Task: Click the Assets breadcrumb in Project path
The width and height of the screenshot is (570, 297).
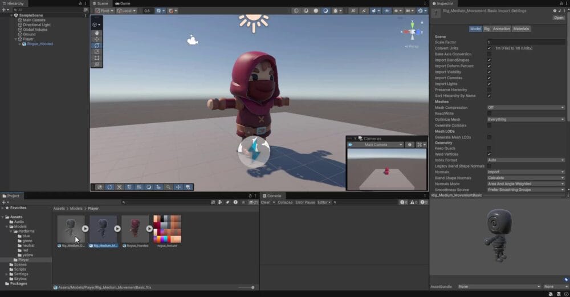Action: coord(59,209)
